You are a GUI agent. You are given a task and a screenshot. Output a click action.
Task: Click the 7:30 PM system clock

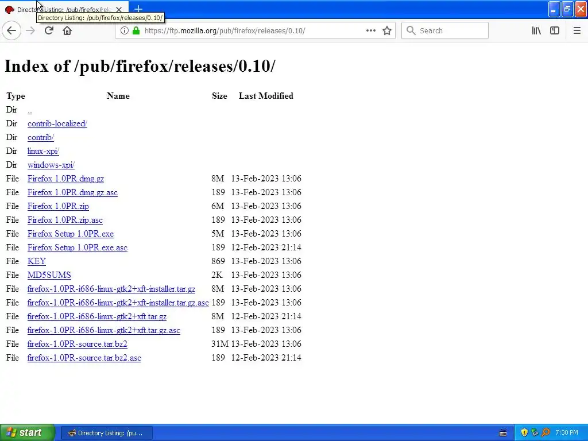(567, 433)
